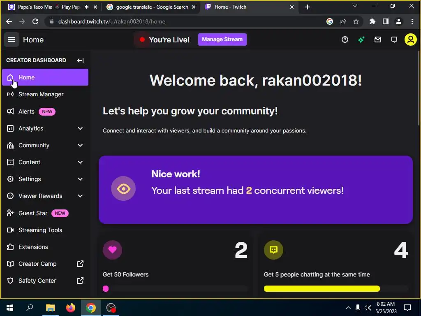
Task: Click the Get 50 Followers progress bar
Action: (175, 288)
